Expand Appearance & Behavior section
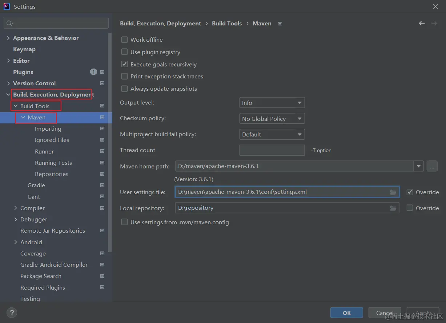The height and width of the screenshot is (323, 446). (8, 38)
